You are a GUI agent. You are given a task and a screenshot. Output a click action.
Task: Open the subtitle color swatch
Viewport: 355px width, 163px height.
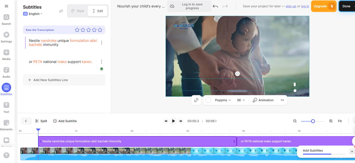[x=208, y=100]
